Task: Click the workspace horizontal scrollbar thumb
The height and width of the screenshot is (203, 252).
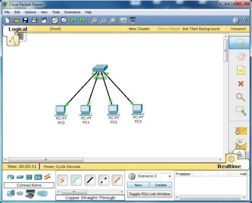Action: tap(46, 160)
